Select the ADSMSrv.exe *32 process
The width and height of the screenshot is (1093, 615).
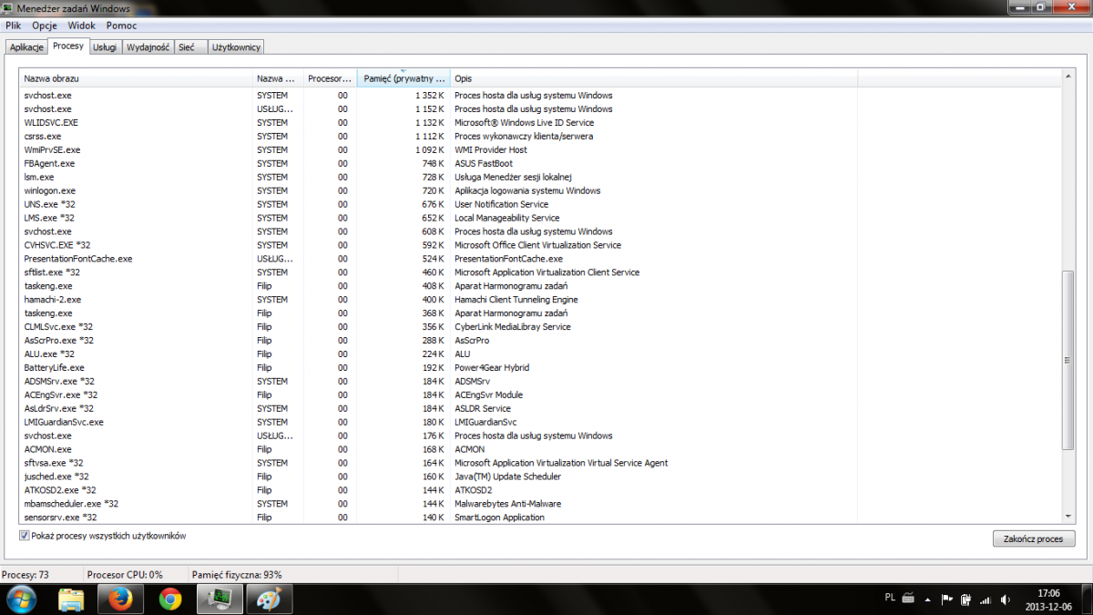tap(541, 382)
